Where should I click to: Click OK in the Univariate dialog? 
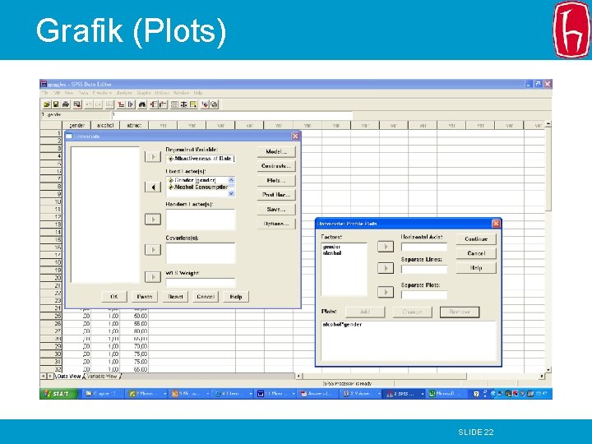pos(114,297)
